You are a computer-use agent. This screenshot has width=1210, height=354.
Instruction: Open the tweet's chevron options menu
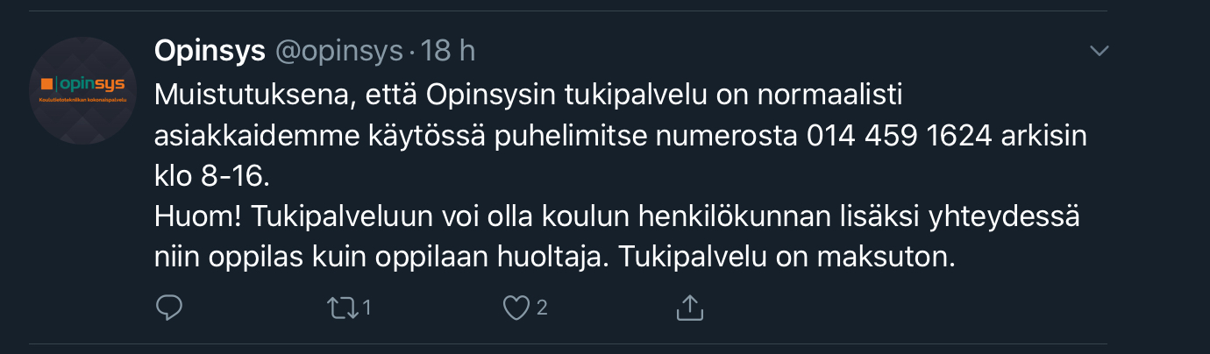[1099, 52]
